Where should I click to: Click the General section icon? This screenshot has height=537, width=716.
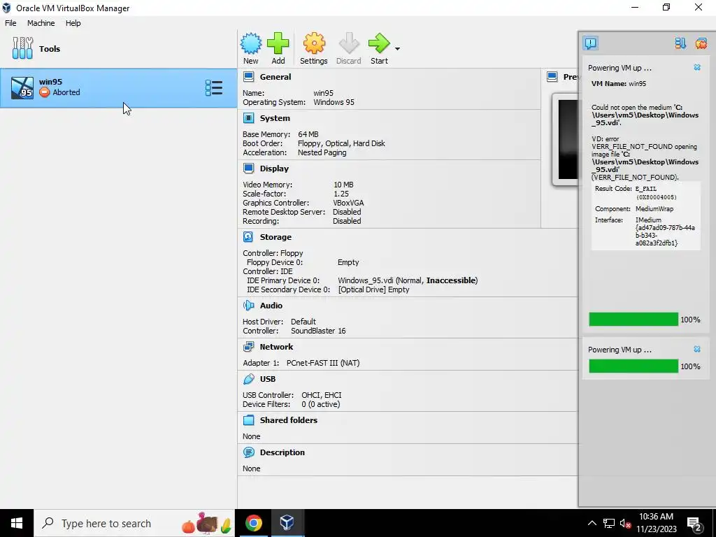click(248, 77)
